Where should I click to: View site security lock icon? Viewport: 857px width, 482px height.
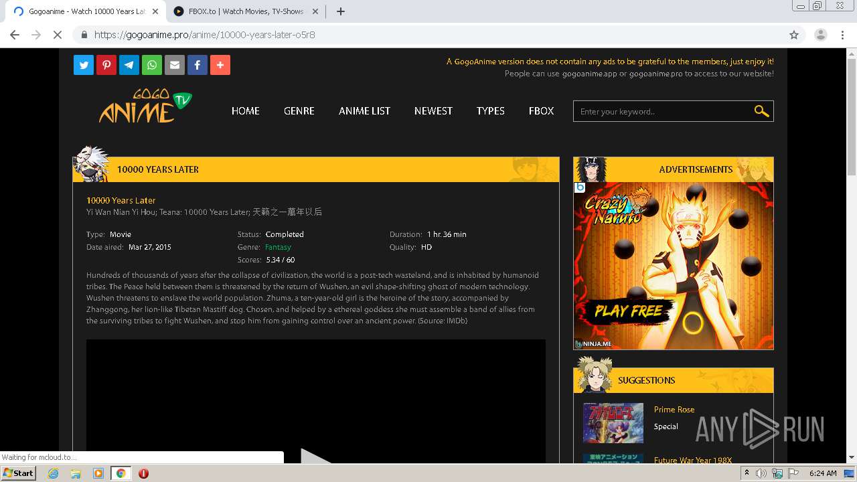[x=84, y=35]
